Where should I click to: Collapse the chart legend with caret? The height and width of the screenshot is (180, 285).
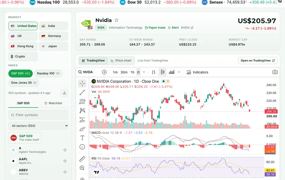95,98
